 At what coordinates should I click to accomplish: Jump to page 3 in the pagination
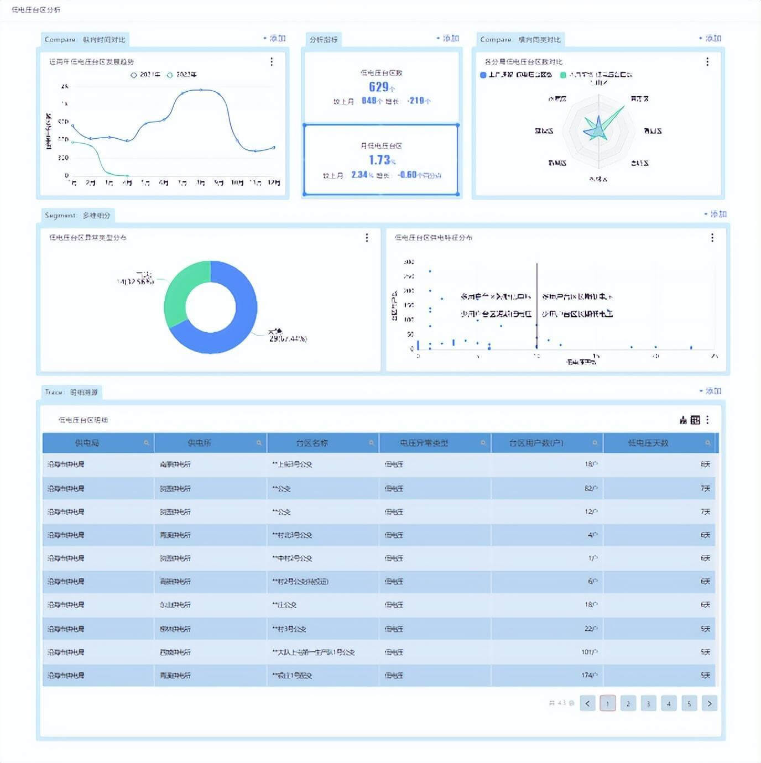click(648, 703)
